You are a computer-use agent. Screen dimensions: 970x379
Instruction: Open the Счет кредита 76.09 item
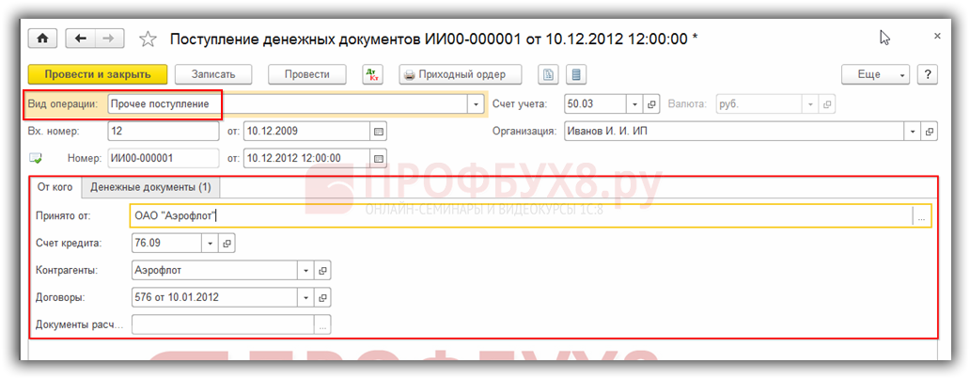point(227,244)
